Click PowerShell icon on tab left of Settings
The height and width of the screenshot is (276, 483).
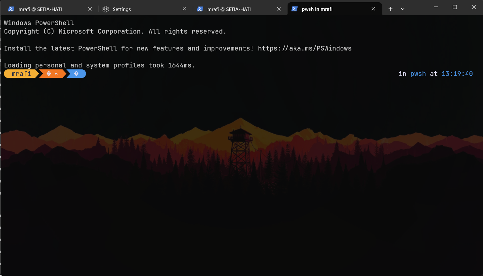11,9
